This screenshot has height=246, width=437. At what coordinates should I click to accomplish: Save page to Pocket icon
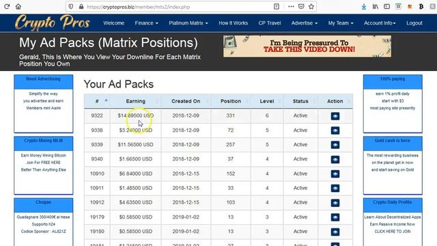301,6
